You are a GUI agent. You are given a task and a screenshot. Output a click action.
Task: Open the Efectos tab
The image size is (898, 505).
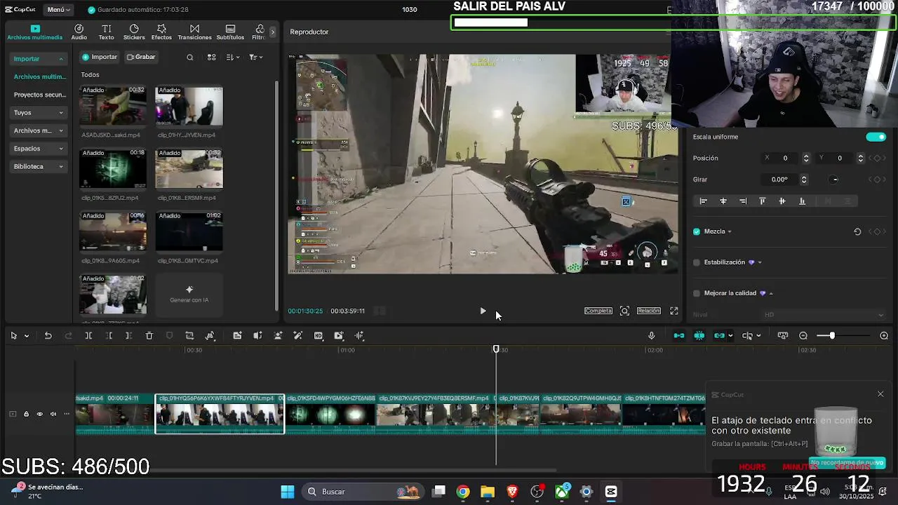tap(161, 32)
